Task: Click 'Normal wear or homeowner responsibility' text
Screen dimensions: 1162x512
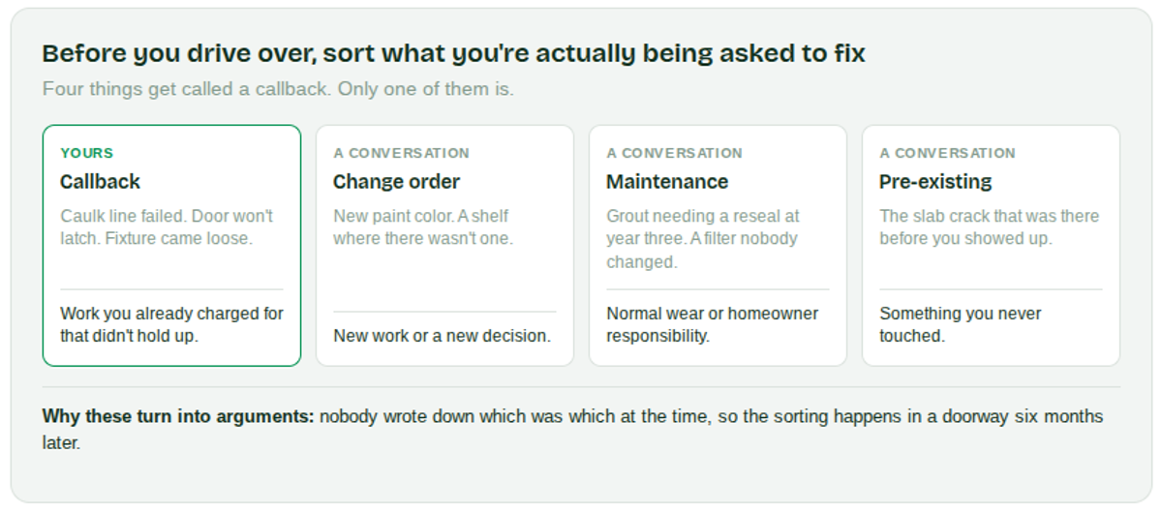Action: click(x=712, y=325)
